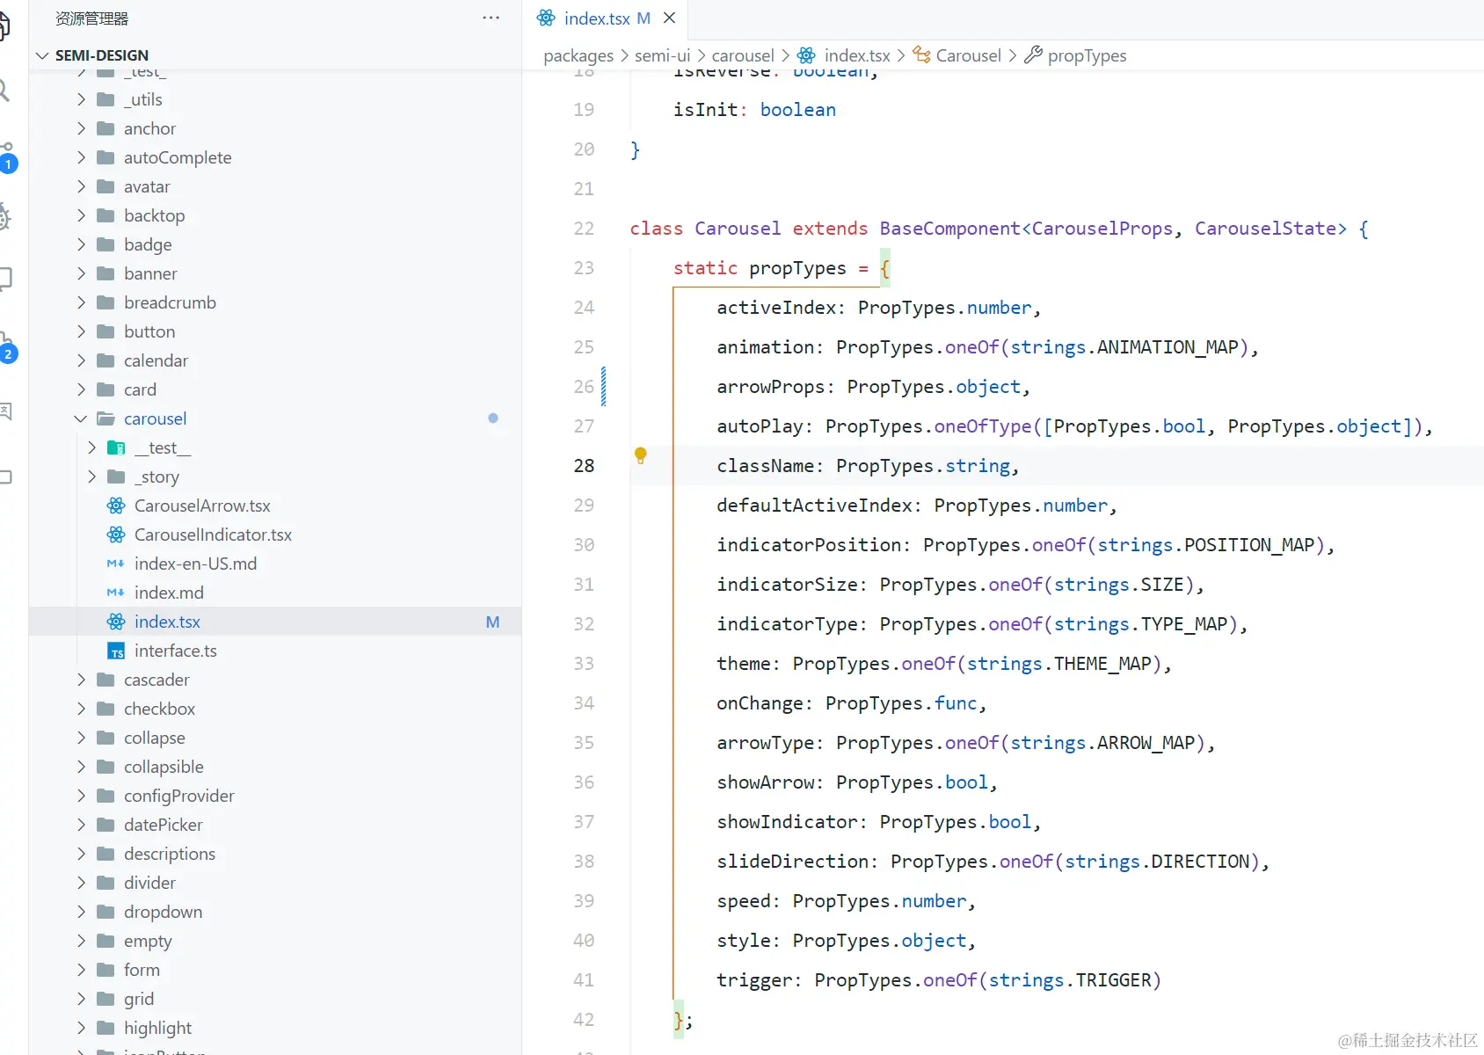Select the configProvider folder
The width and height of the screenshot is (1484, 1055).
point(179,796)
